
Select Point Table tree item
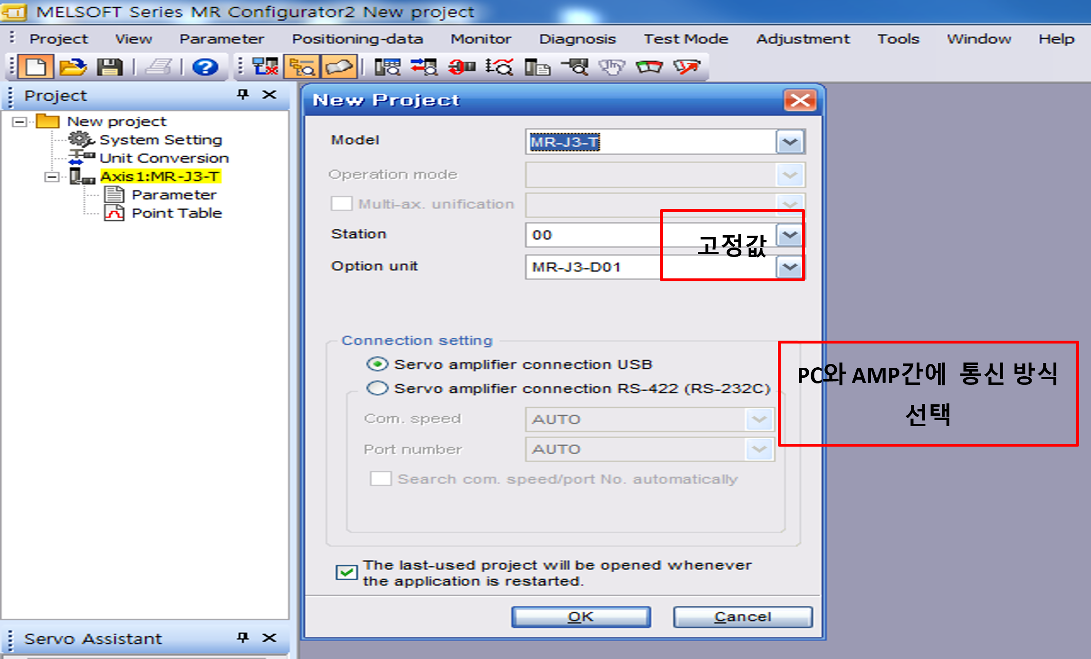point(177,213)
